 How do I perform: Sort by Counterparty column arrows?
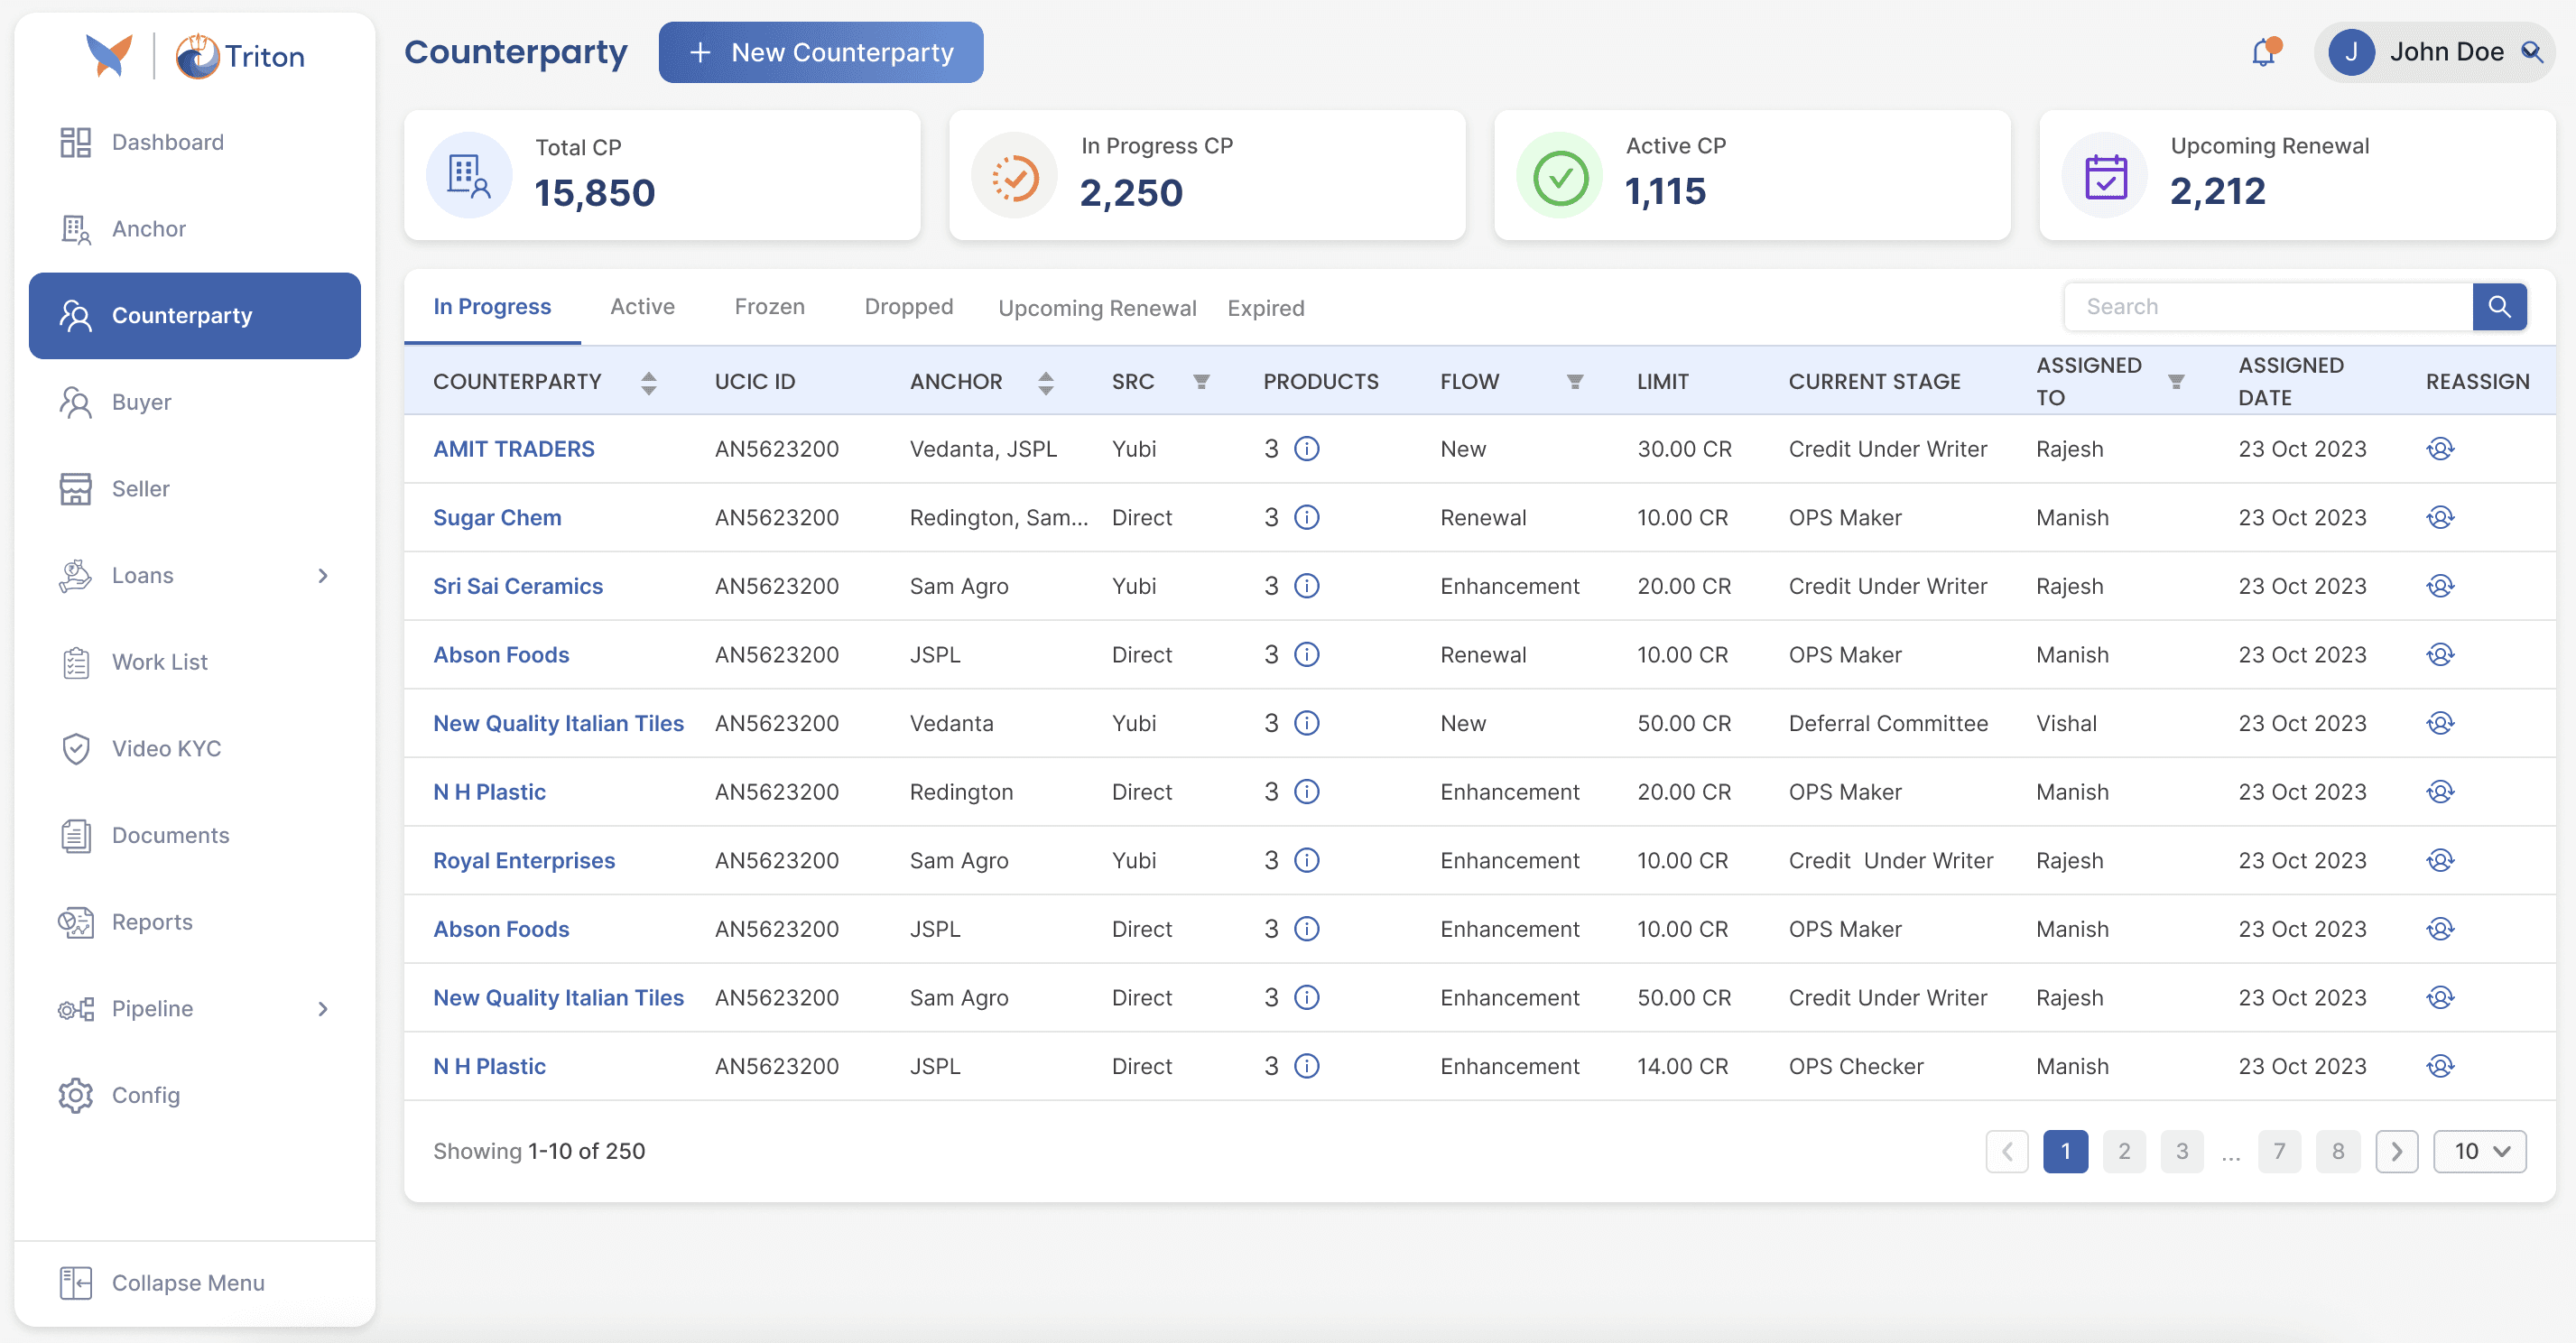pos(648,382)
